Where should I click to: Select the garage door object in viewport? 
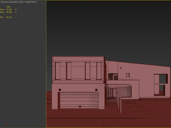click(x=79, y=100)
